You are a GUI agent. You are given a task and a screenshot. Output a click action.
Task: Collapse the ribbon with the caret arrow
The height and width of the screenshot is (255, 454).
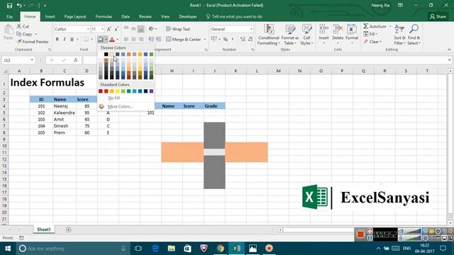click(449, 50)
